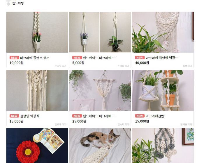Open the 마크라메선반 product title
The height and width of the screenshot is (163, 204).
click(155, 116)
